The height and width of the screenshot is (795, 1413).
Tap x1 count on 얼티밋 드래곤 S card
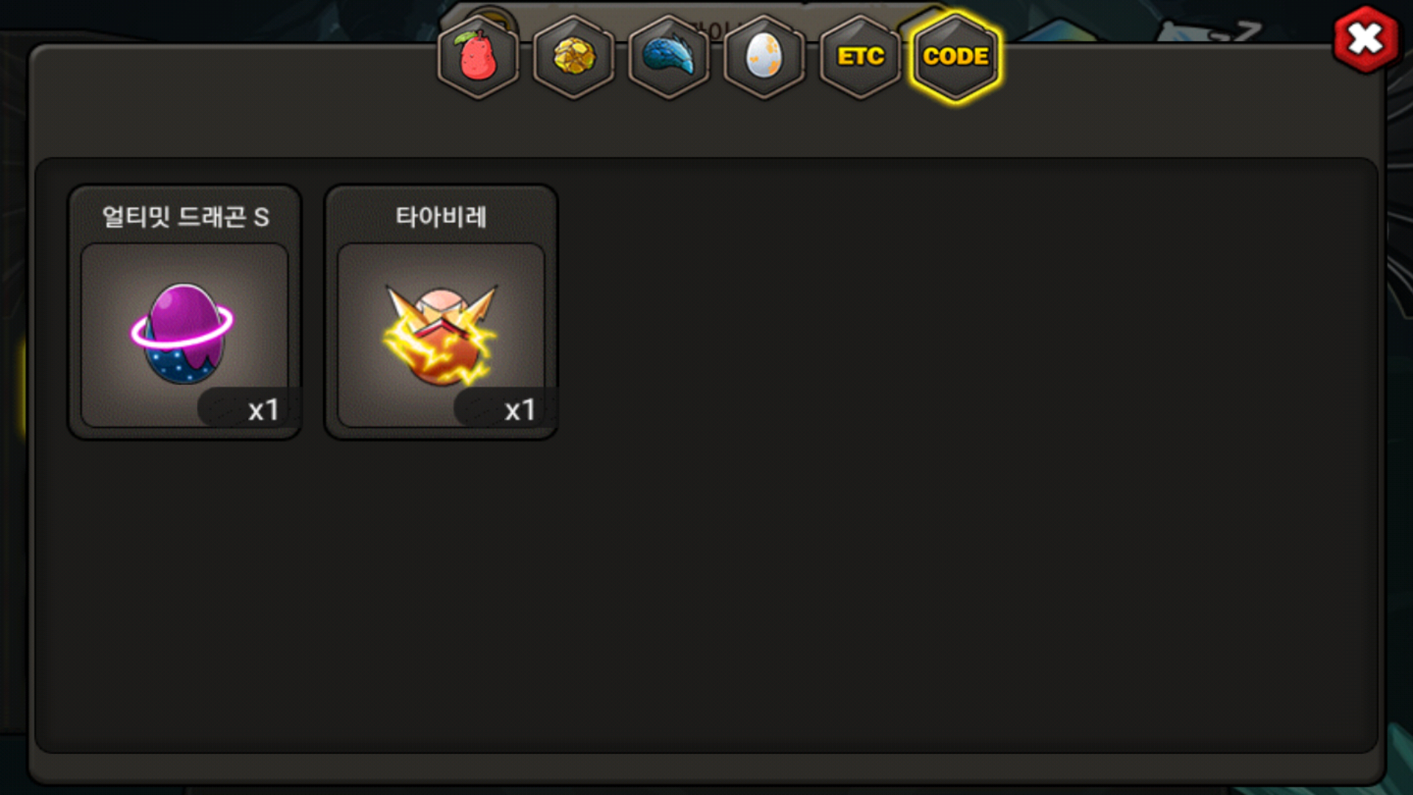pyautogui.click(x=263, y=409)
